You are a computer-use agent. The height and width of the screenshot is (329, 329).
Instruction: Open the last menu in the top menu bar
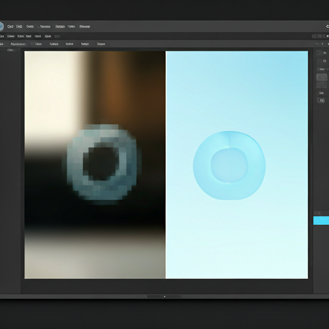85,26
